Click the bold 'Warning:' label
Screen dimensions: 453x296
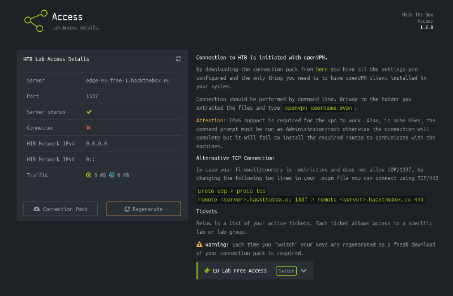(x=217, y=244)
